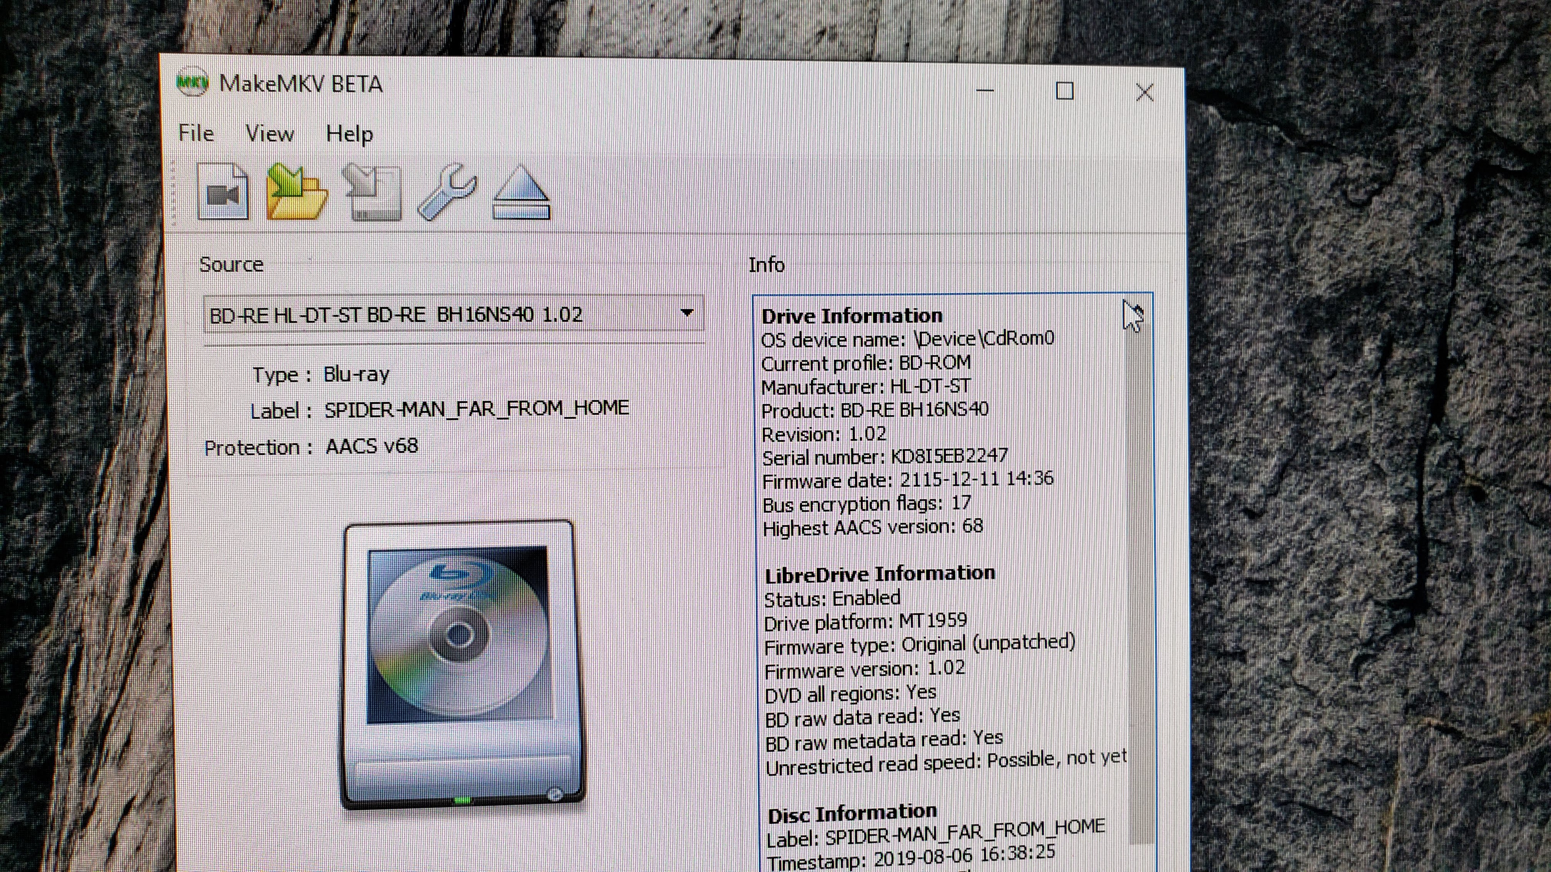1551x872 pixels.
Task: Click the Drive Information heading
Action: [x=852, y=316]
